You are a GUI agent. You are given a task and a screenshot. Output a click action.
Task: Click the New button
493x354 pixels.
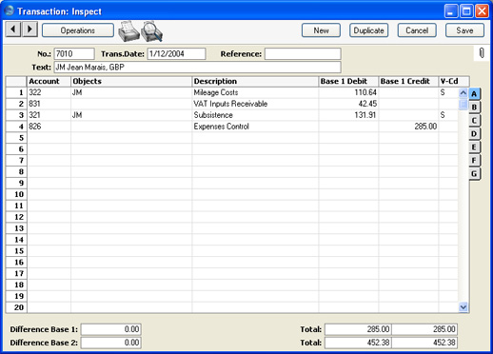click(x=321, y=30)
